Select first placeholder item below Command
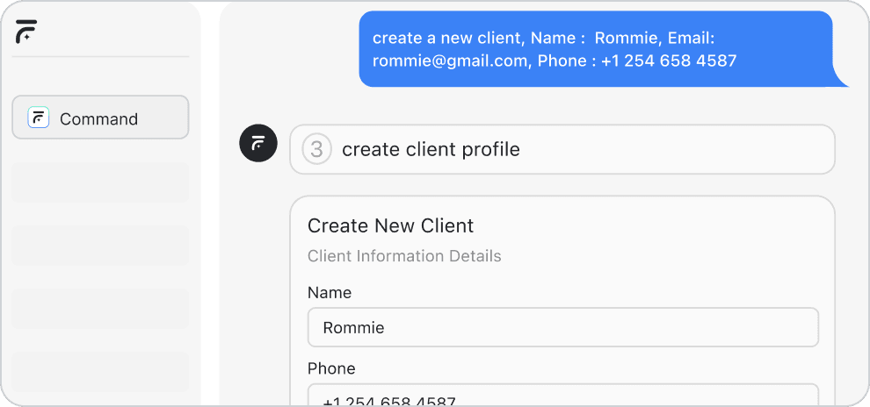The width and height of the screenshot is (870, 407). pyautogui.click(x=100, y=182)
